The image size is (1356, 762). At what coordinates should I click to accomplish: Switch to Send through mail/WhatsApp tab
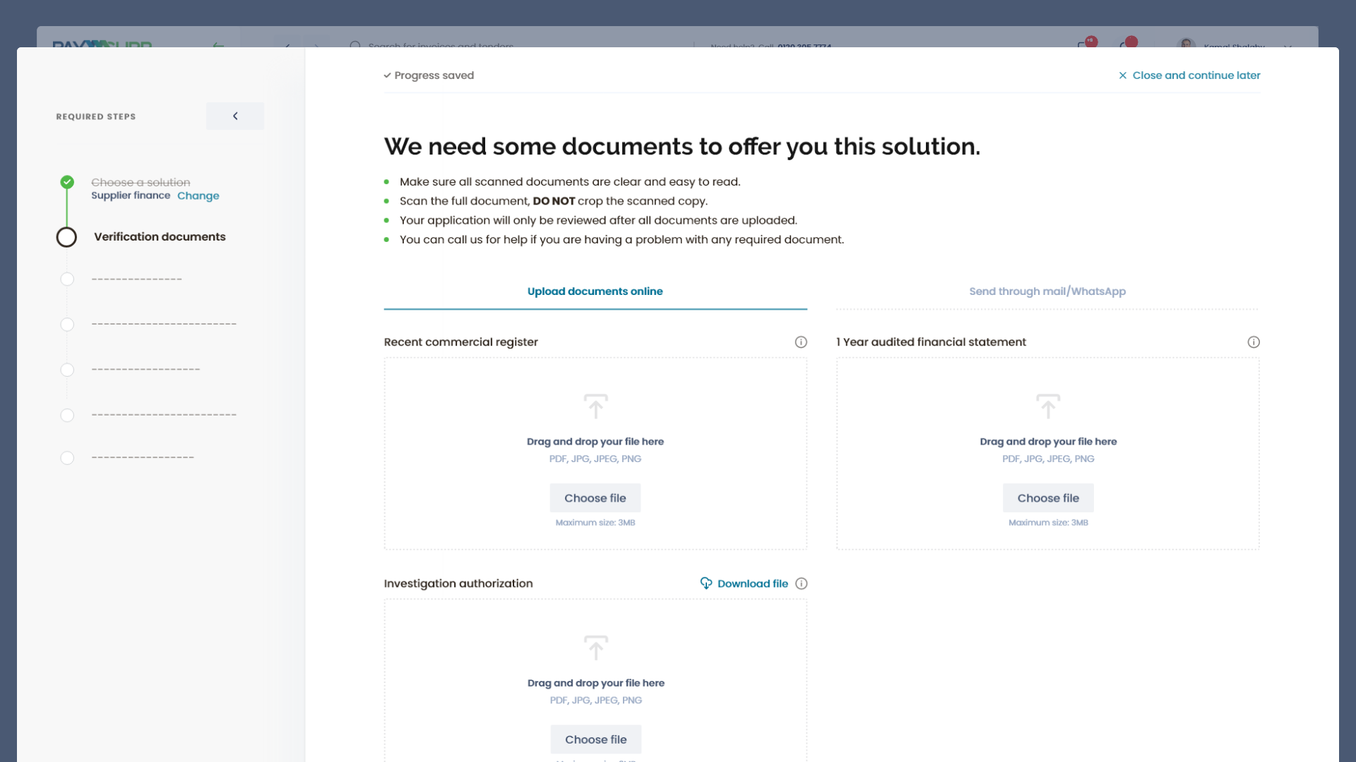[1047, 291]
